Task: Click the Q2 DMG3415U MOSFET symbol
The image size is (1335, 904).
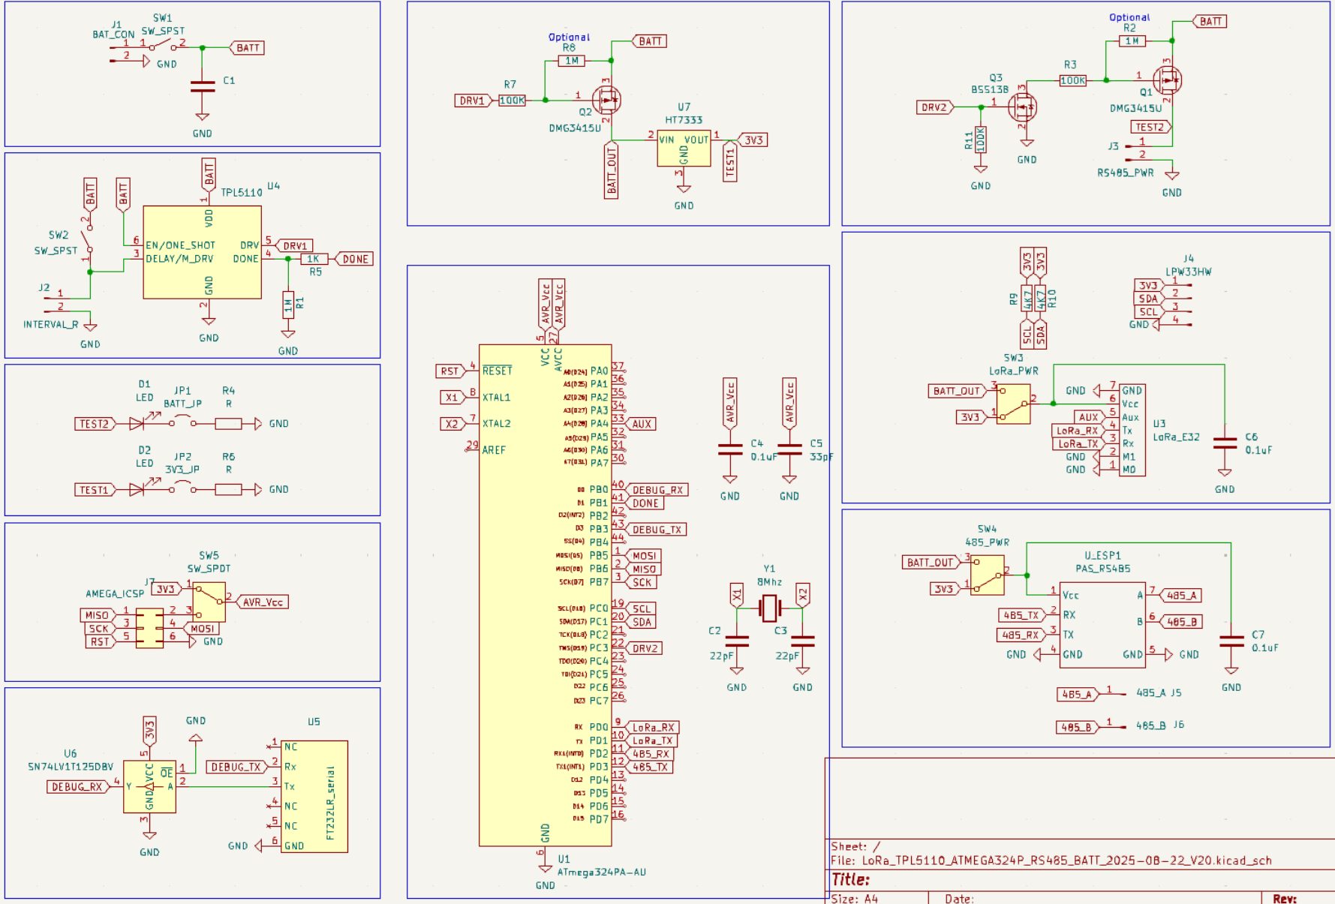Action: coord(606,99)
